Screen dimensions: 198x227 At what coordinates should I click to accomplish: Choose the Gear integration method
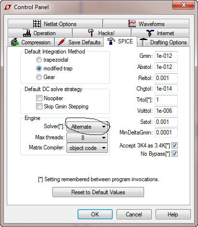pyautogui.click(x=39, y=77)
